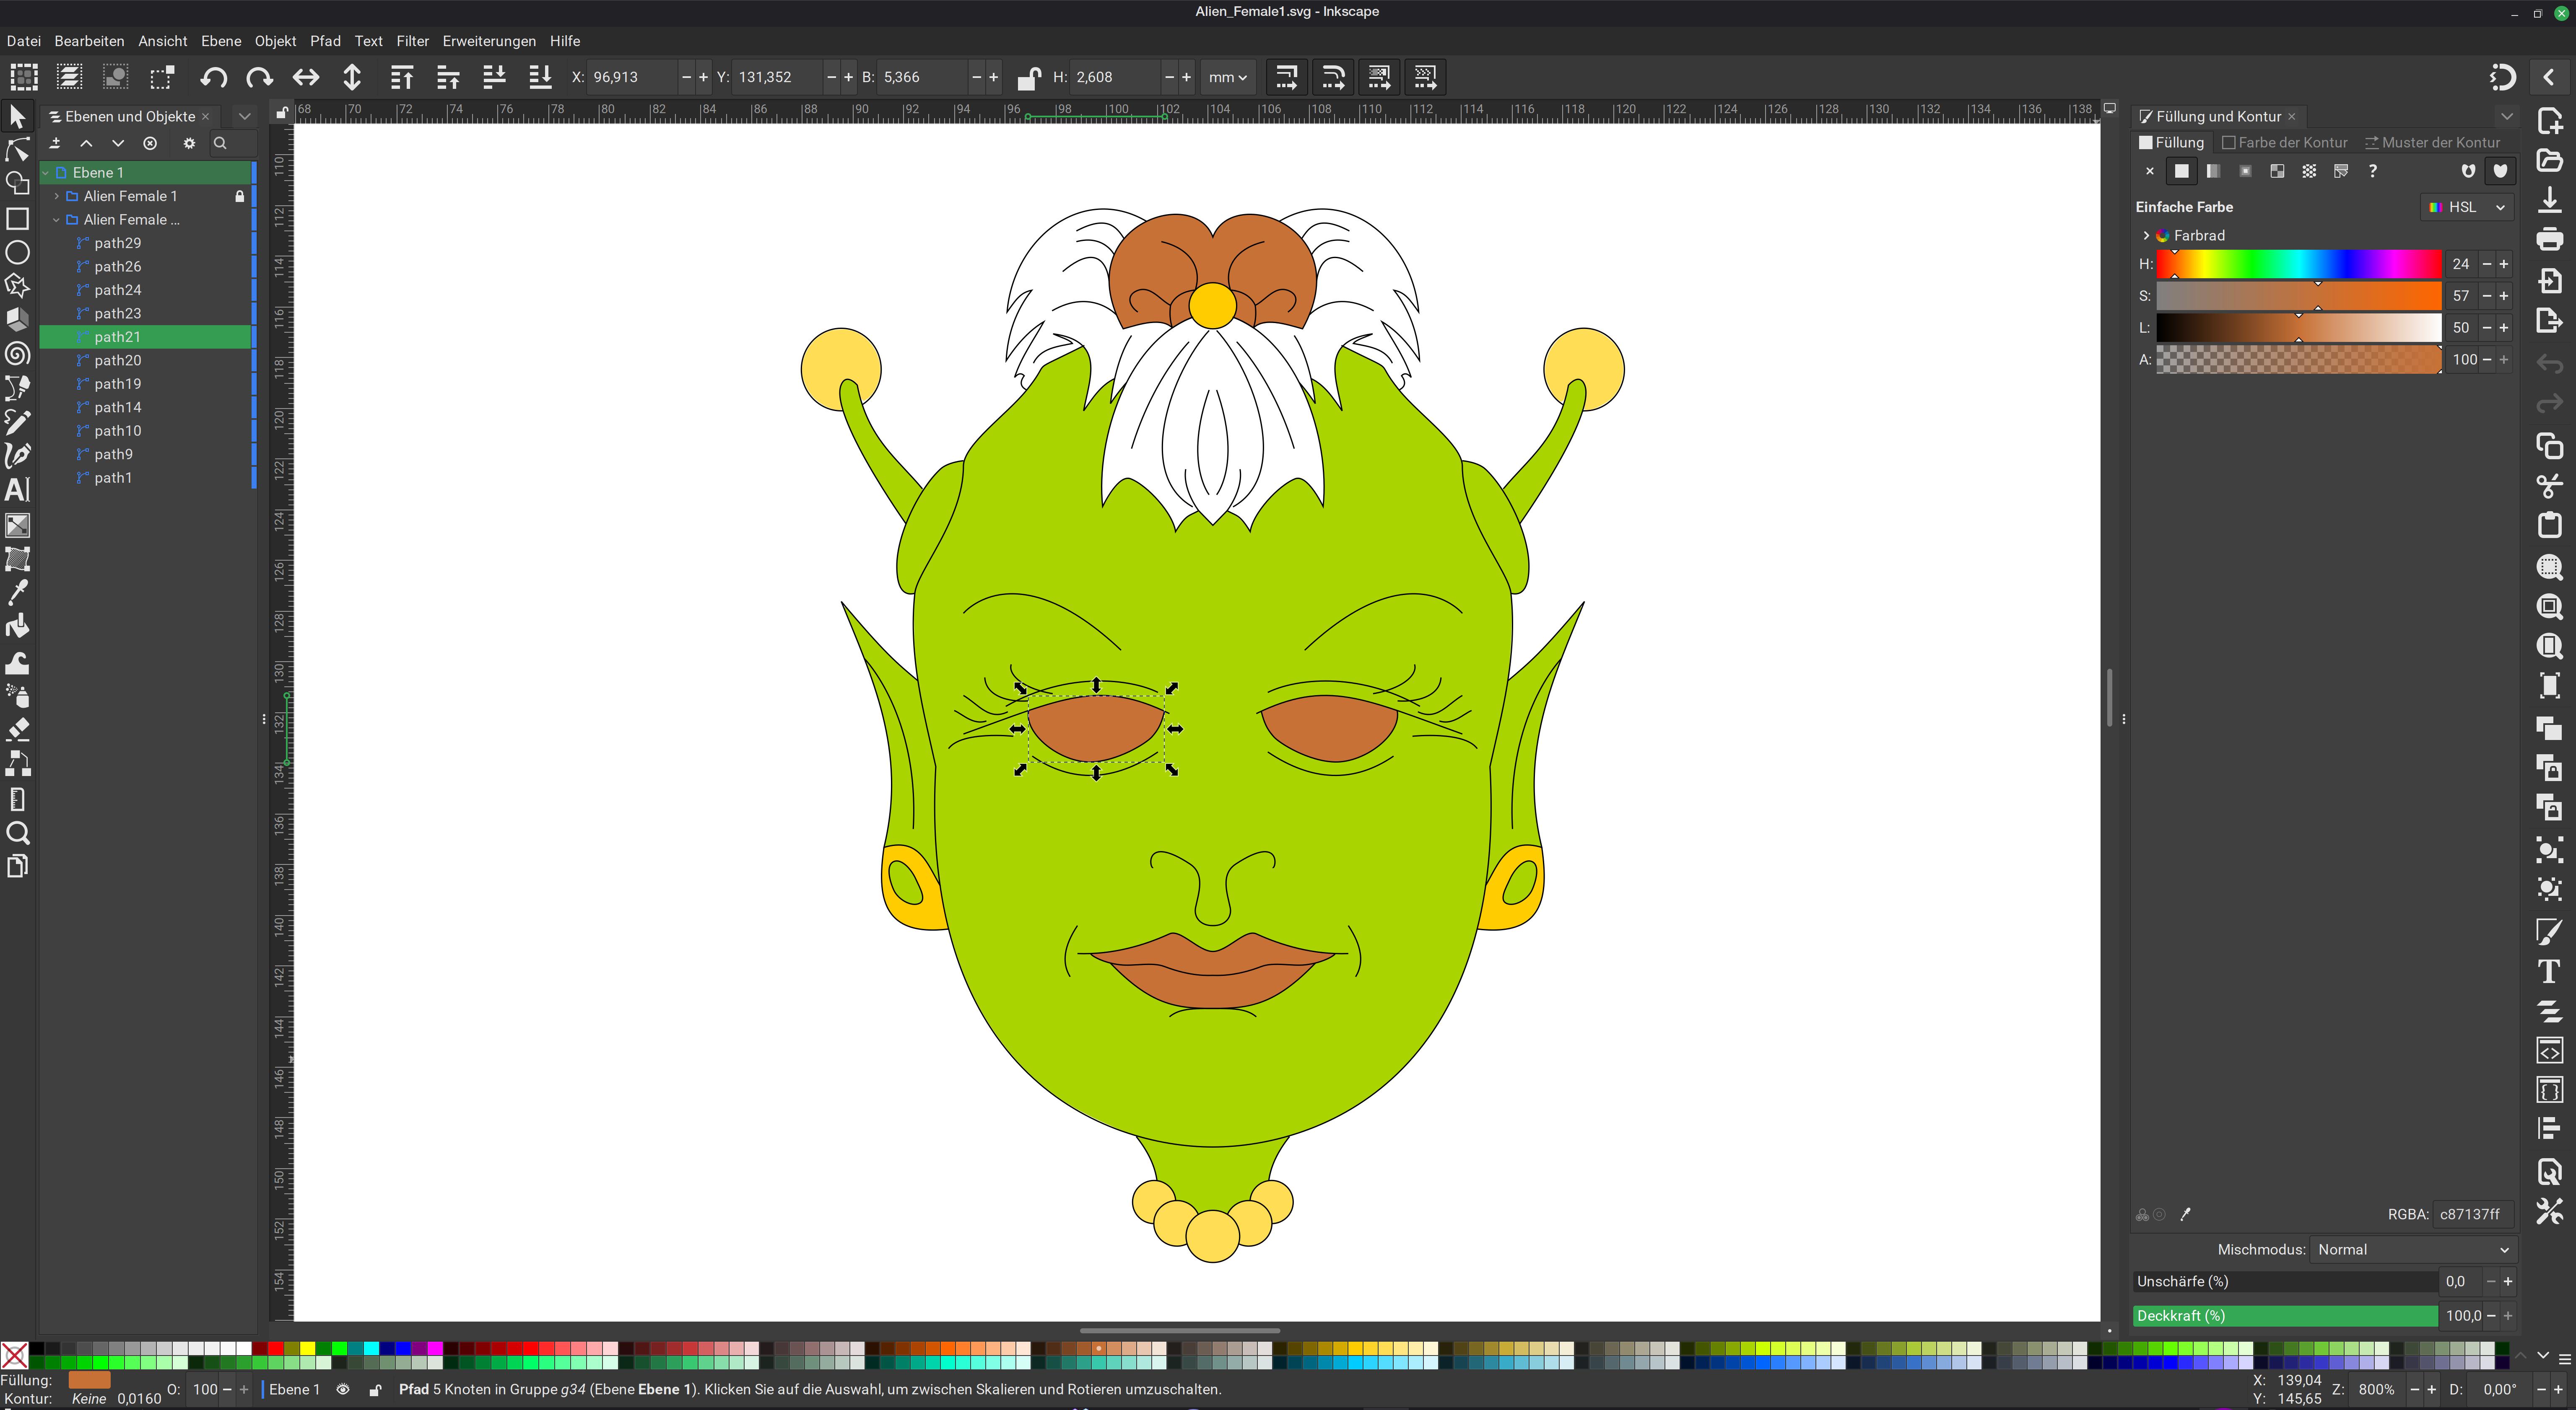Select the Node editing tool
The width and height of the screenshot is (2576, 1410).
[17, 151]
